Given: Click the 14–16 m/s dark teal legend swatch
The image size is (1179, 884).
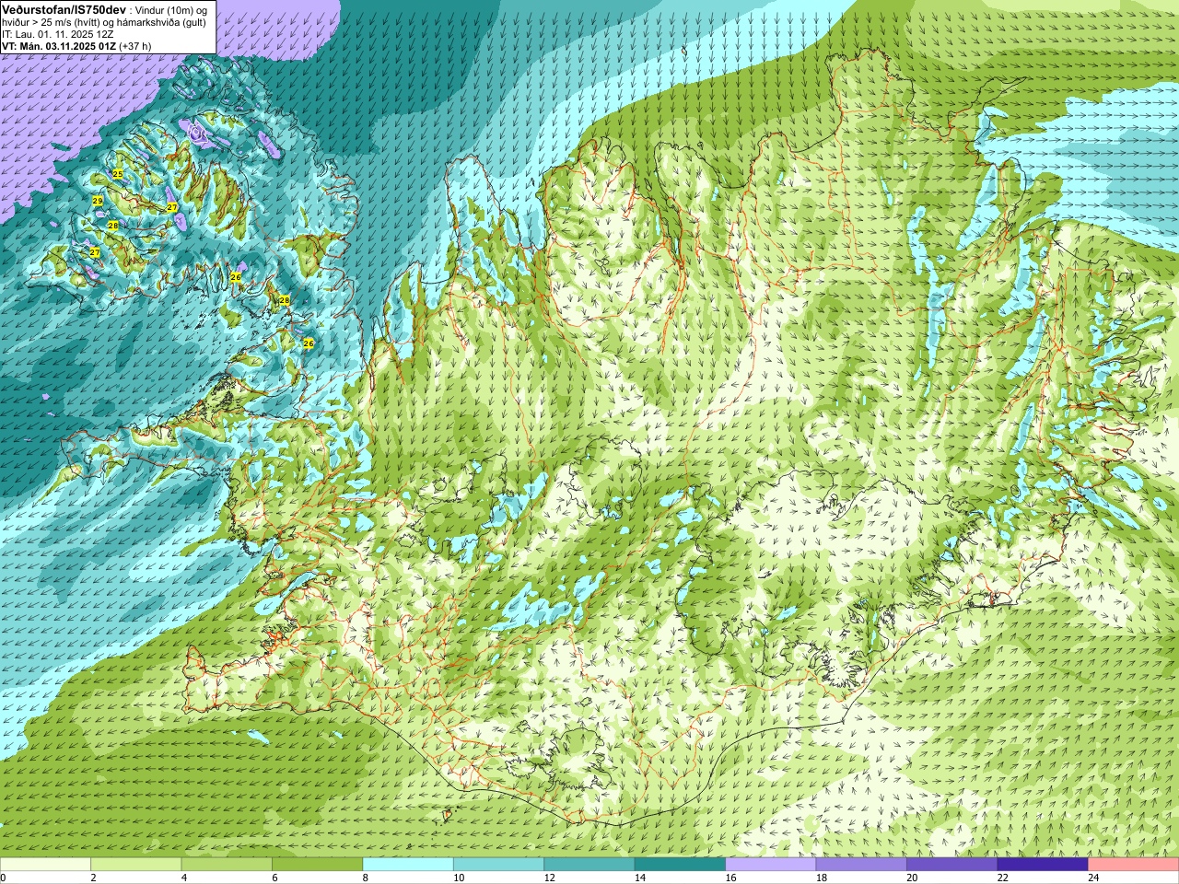Looking at the screenshot, I should 680,865.
